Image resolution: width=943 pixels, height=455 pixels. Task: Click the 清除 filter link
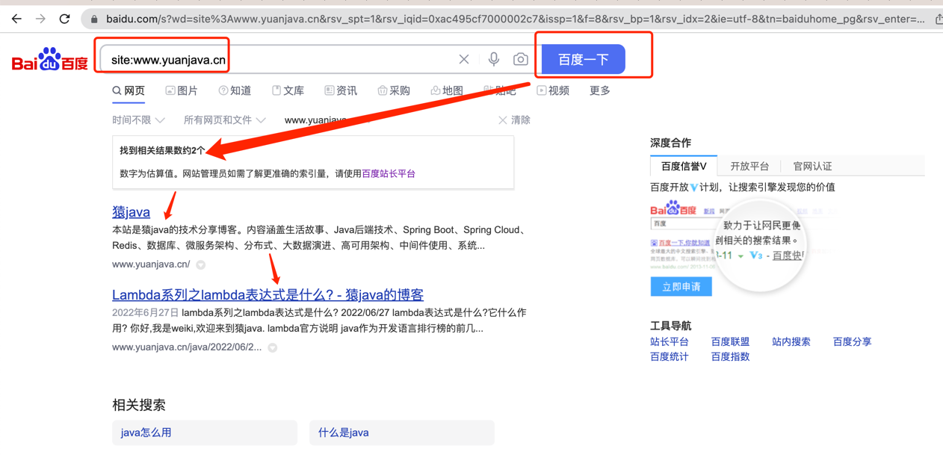pyautogui.click(x=521, y=120)
